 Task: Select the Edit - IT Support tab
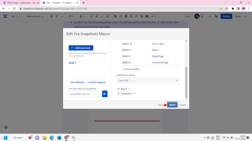pos(61,3)
